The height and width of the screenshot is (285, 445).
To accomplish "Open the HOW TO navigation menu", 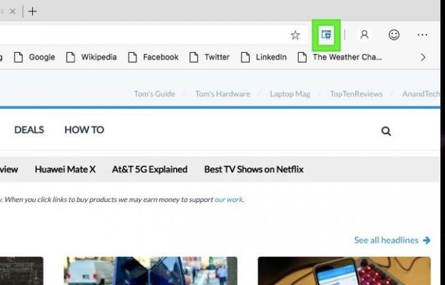I will (84, 129).
